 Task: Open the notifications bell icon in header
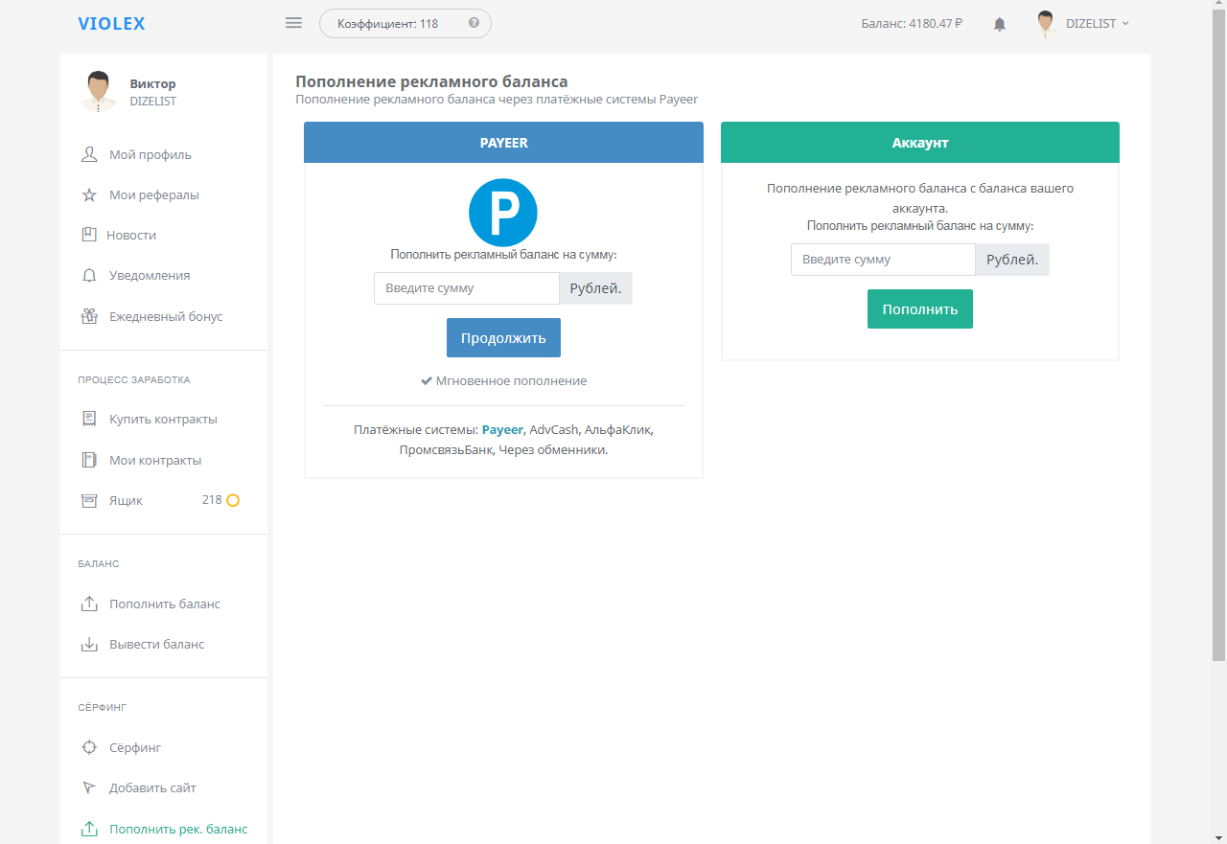1000,24
